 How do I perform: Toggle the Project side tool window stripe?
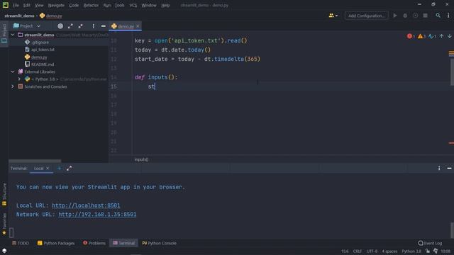(x=4, y=33)
